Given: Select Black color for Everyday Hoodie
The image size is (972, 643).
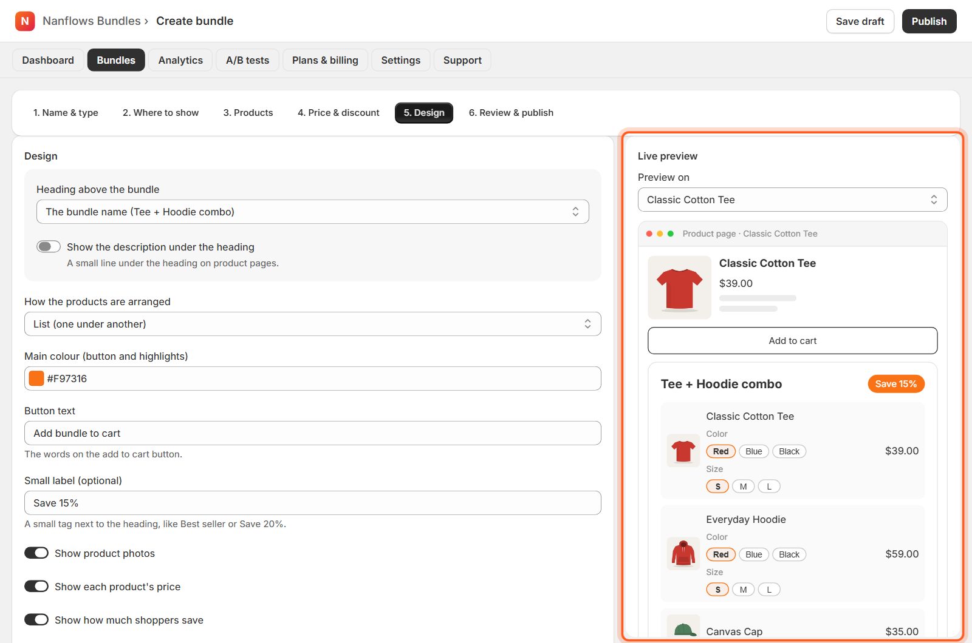Looking at the screenshot, I should pyautogui.click(x=789, y=554).
